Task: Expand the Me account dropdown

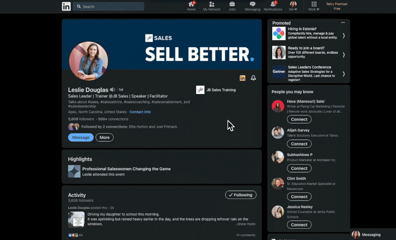Action: coord(293,6)
